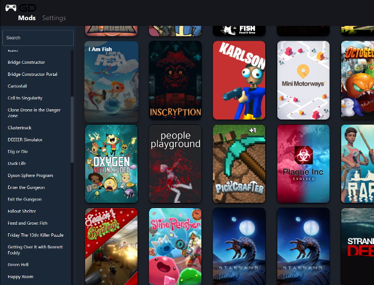Viewport: 374px width, 285px height.
Task: Select Duck Life in the sidebar
Action: pos(17,164)
